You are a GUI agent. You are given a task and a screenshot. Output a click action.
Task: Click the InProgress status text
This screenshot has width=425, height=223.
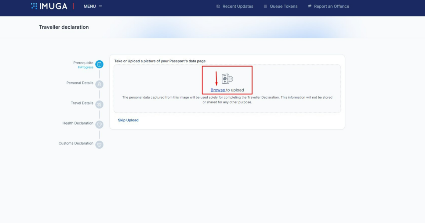[x=85, y=67]
